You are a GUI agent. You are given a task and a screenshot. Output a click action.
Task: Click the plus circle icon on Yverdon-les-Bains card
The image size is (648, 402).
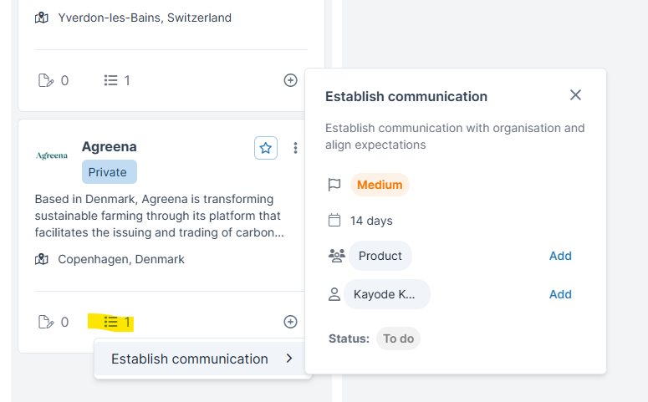(x=290, y=80)
